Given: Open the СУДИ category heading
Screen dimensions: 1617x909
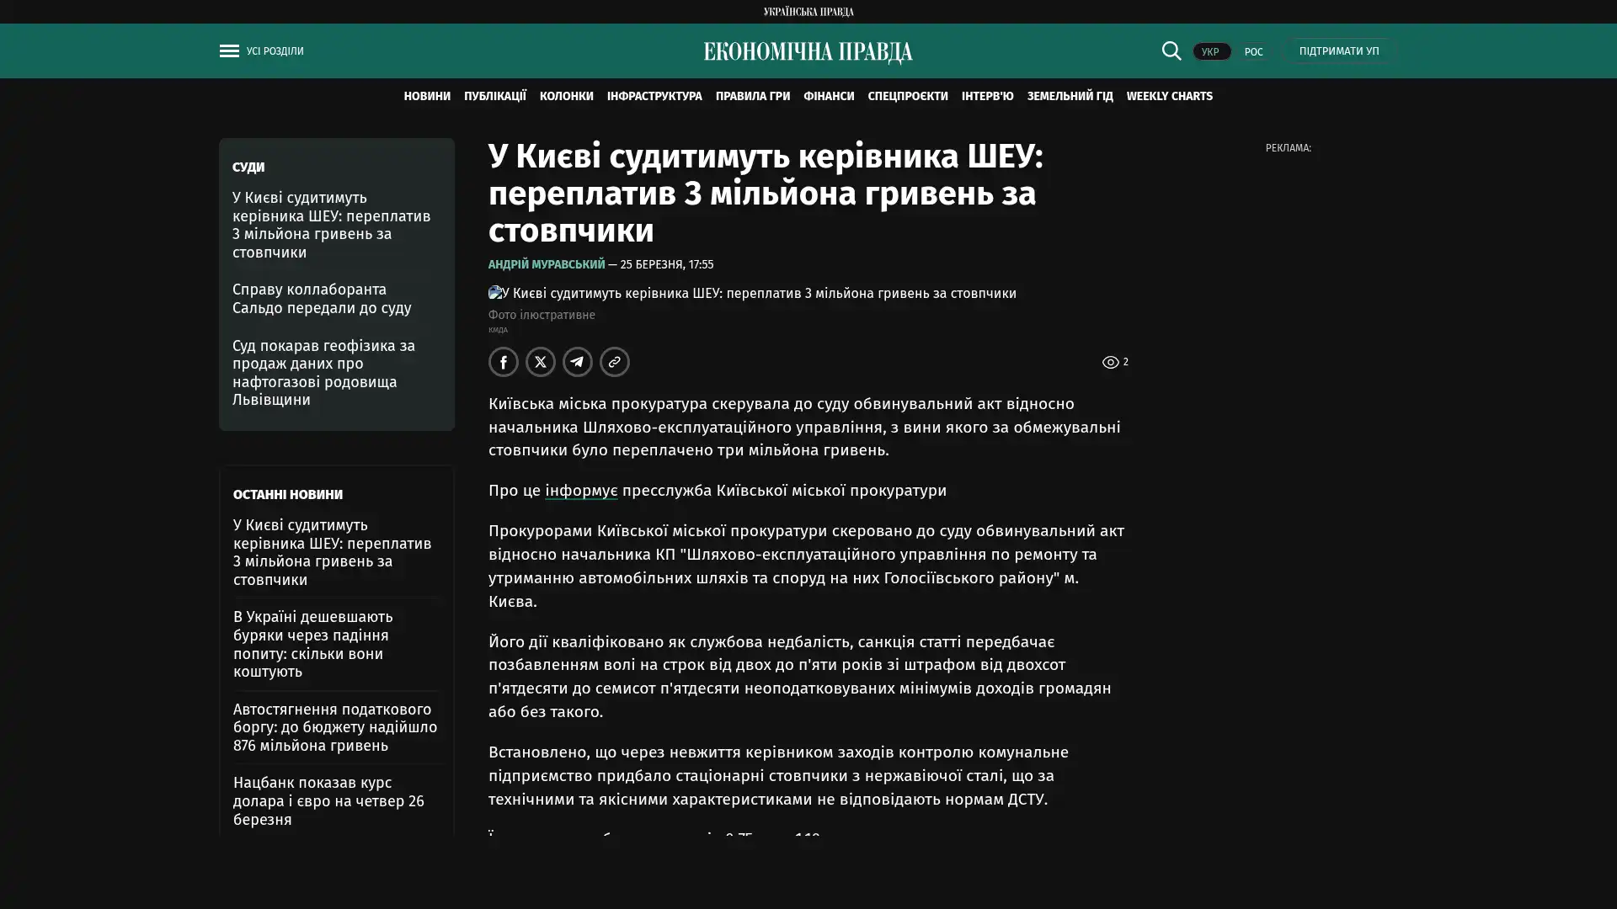Looking at the screenshot, I should (248, 167).
